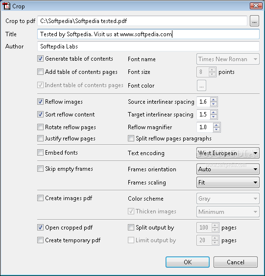Open the Font color picker button
Image resolution: width=265 pixels, height=276 pixels.
coord(201,86)
